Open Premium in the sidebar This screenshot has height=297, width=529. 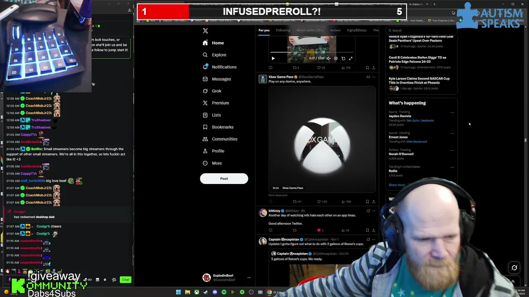pyautogui.click(x=216, y=103)
